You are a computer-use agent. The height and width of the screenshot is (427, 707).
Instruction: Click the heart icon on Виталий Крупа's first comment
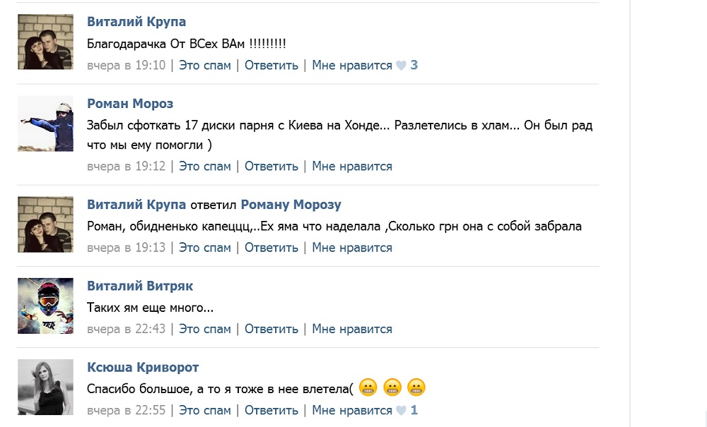tap(401, 66)
